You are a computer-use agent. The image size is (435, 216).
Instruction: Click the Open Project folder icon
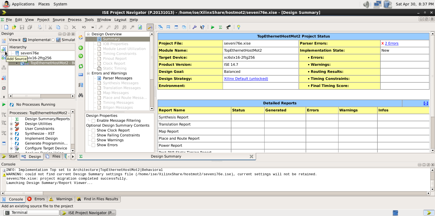(x=14, y=27)
